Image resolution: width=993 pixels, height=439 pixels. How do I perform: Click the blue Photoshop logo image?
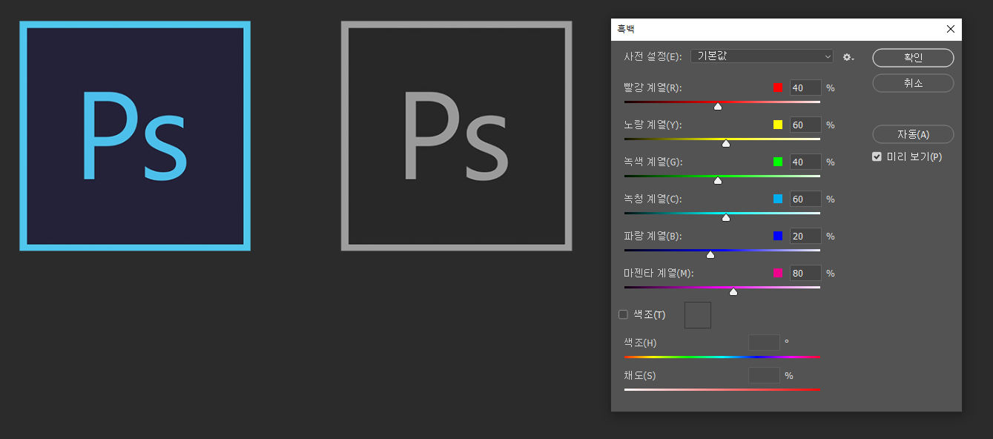[x=135, y=136]
